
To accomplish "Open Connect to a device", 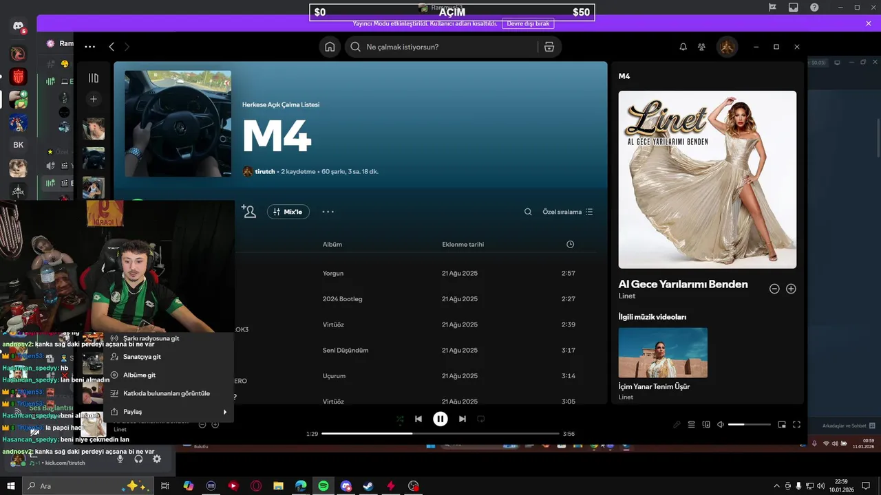I will (x=706, y=425).
